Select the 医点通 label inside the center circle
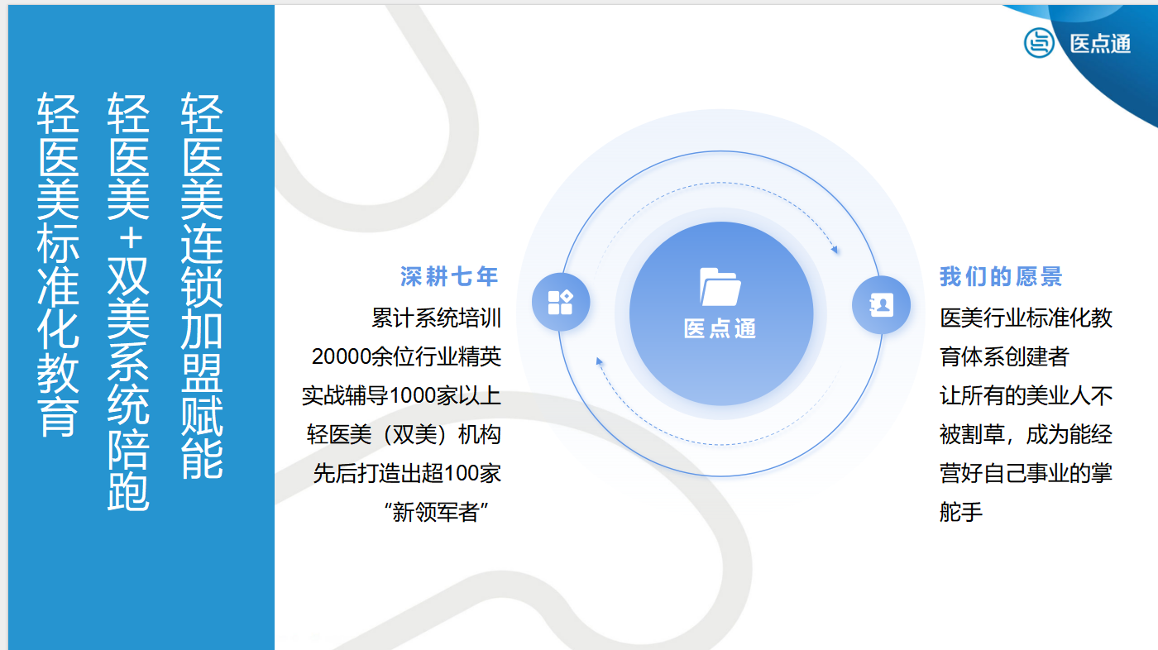 click(720, 329)
